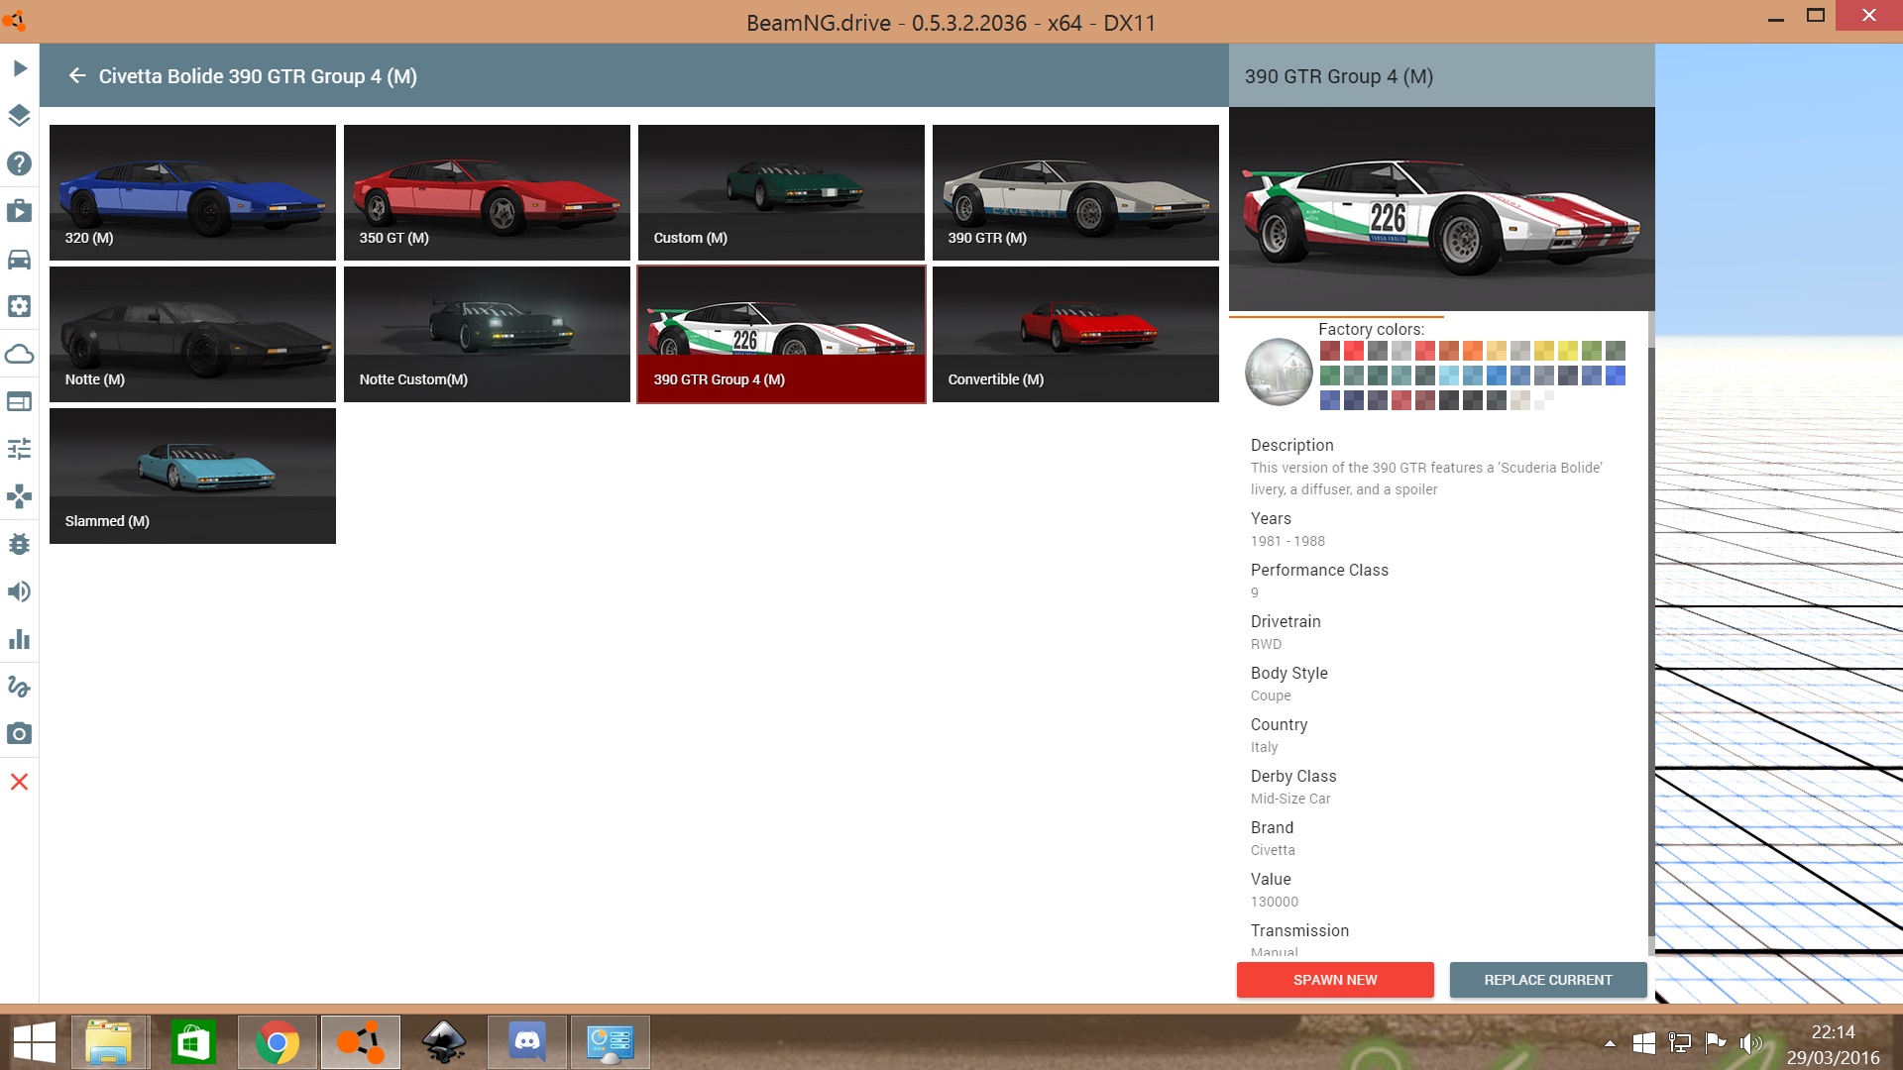Open Windows Start button
1903x1070 pixels.
35,1042
